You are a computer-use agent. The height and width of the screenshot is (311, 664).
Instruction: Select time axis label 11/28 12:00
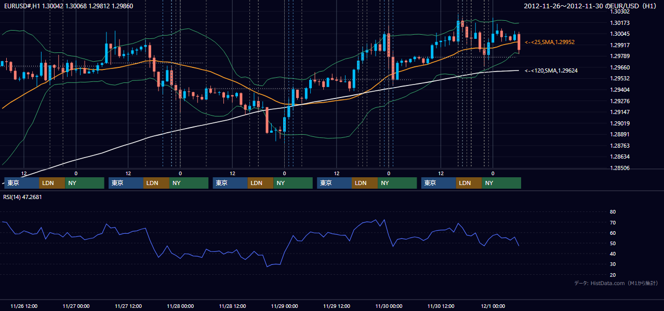coord(232,306)
